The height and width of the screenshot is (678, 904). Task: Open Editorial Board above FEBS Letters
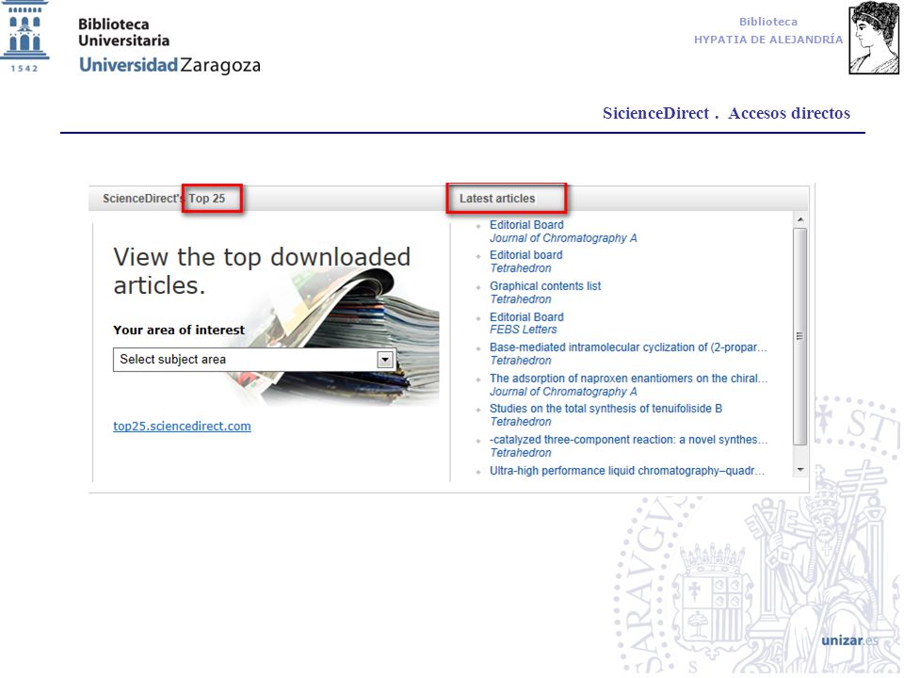click(526, 317)
